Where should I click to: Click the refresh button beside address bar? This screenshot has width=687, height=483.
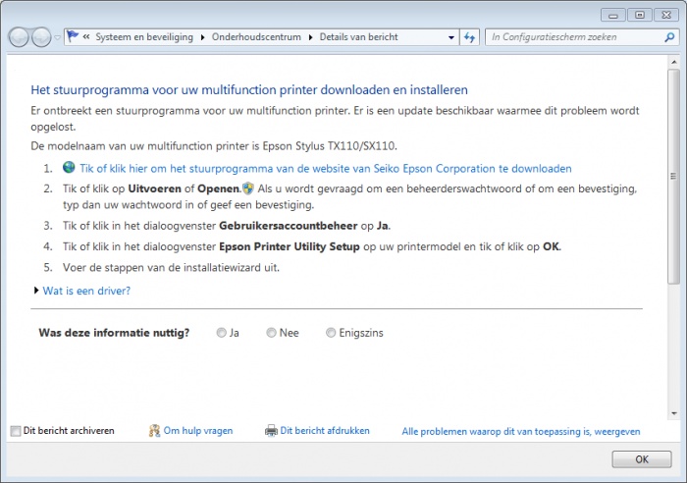469,37
